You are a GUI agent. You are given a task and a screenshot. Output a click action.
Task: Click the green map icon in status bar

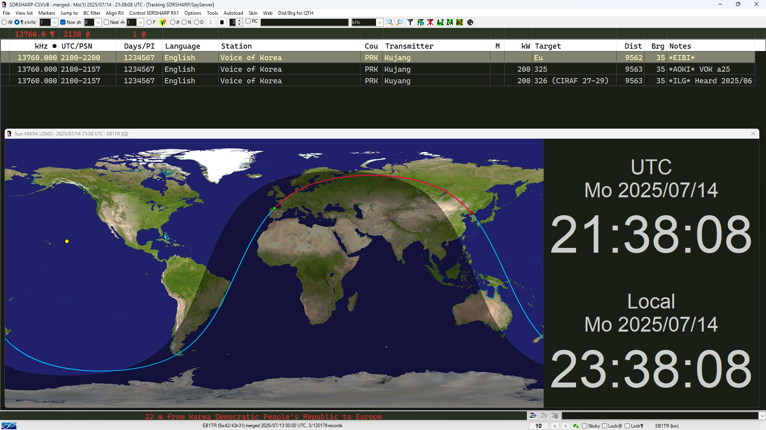point(576,426)
